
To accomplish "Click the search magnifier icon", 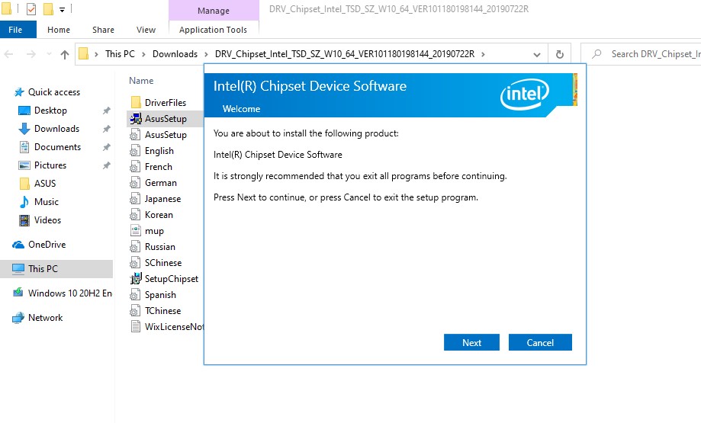I will point(596,54).
